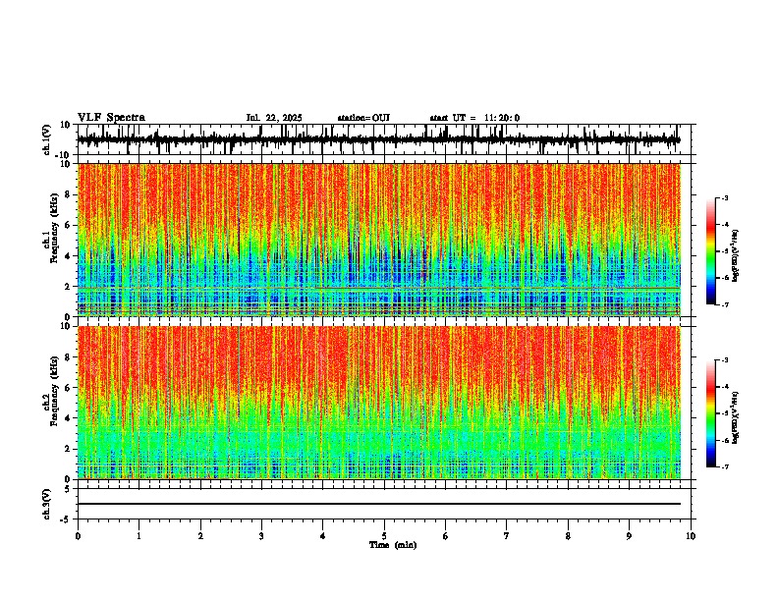Click the '-6' label on ch.2 colorbar
This screenshot has height=601, width=778.
tap(725, 440)
